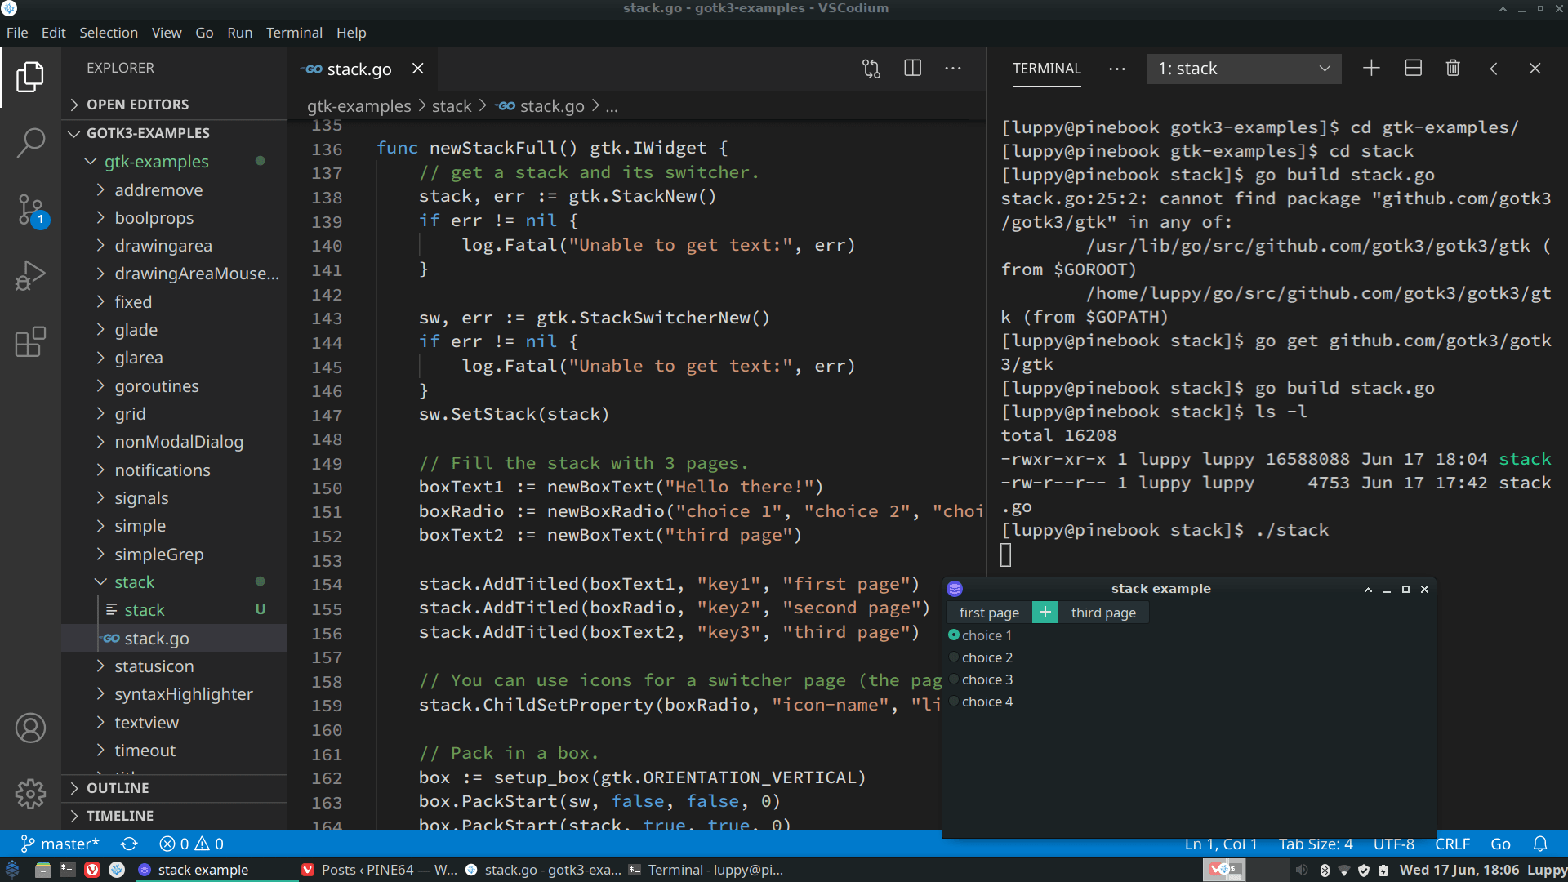Open the Run menu

[239, 33]
